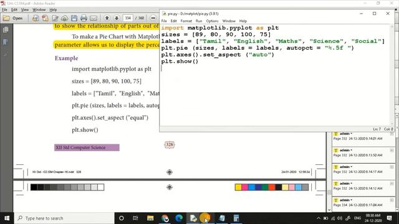Open Task View on the taskbar
The width and height of the screenshot is (399, 224).
tap(135, 218)
